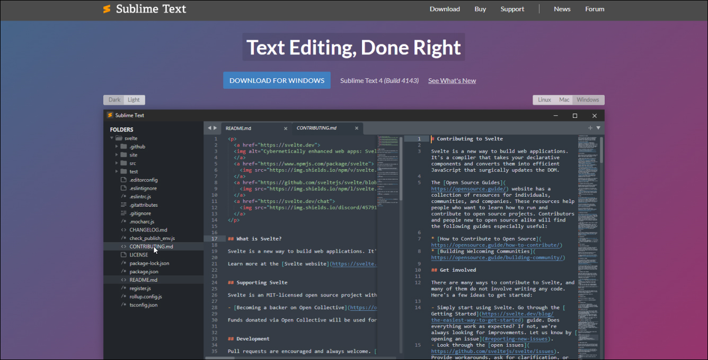708x360 pixels.
Task: Close the CONTRIBUTING.md tab
Action: click(357, 128)
